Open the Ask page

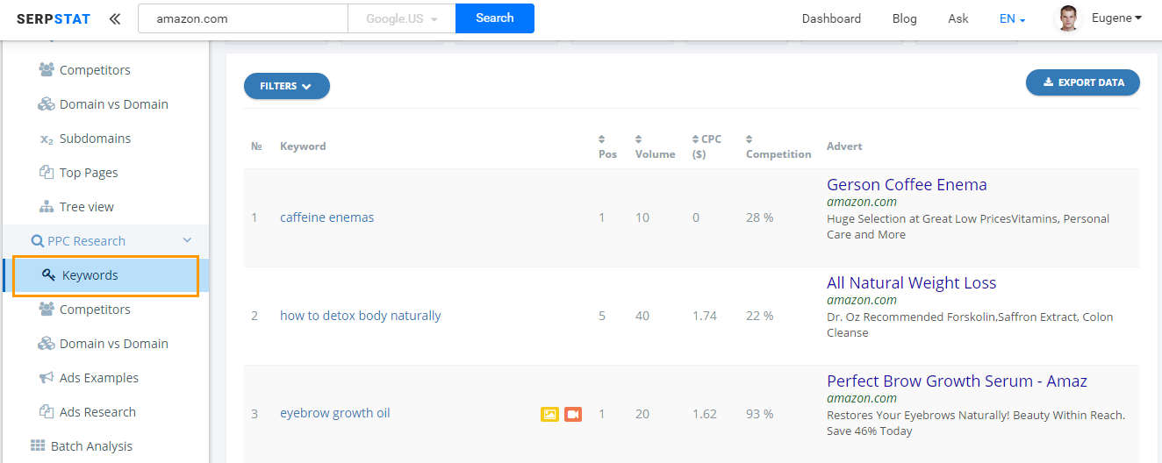point(958,18)
